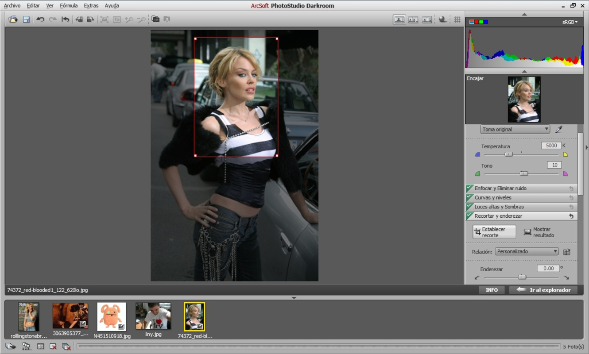The height and width of the screenshot is (354, 589).
Task: Click the zoom in magnifier icon
Action: coord(129,19)
